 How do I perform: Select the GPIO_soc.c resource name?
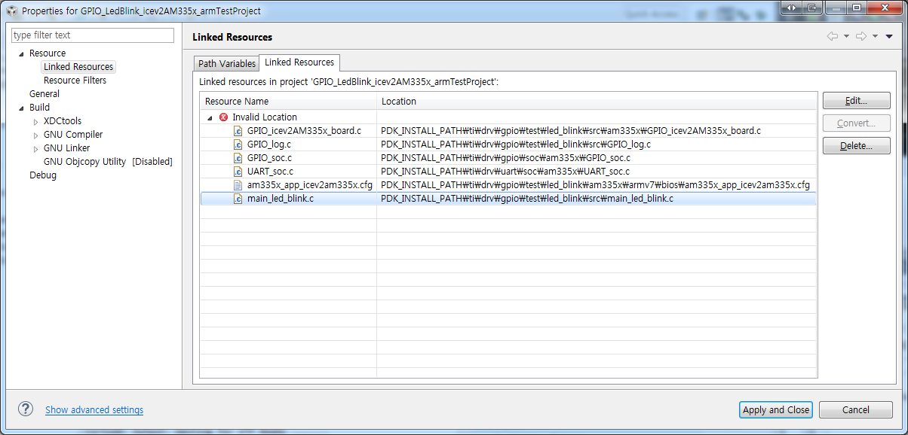(269, 158)
